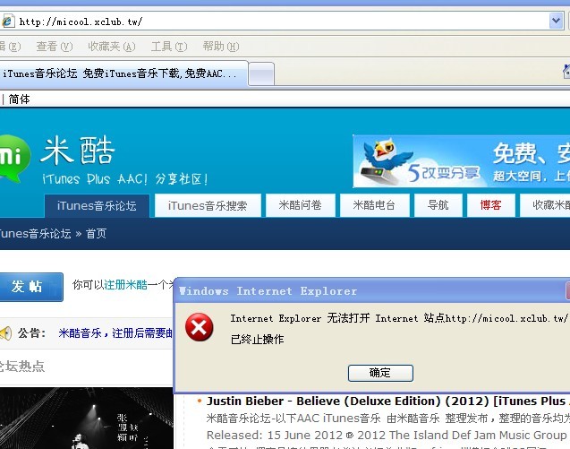
Task: Open the 查看(V) menu
Action: coord(55,47)
